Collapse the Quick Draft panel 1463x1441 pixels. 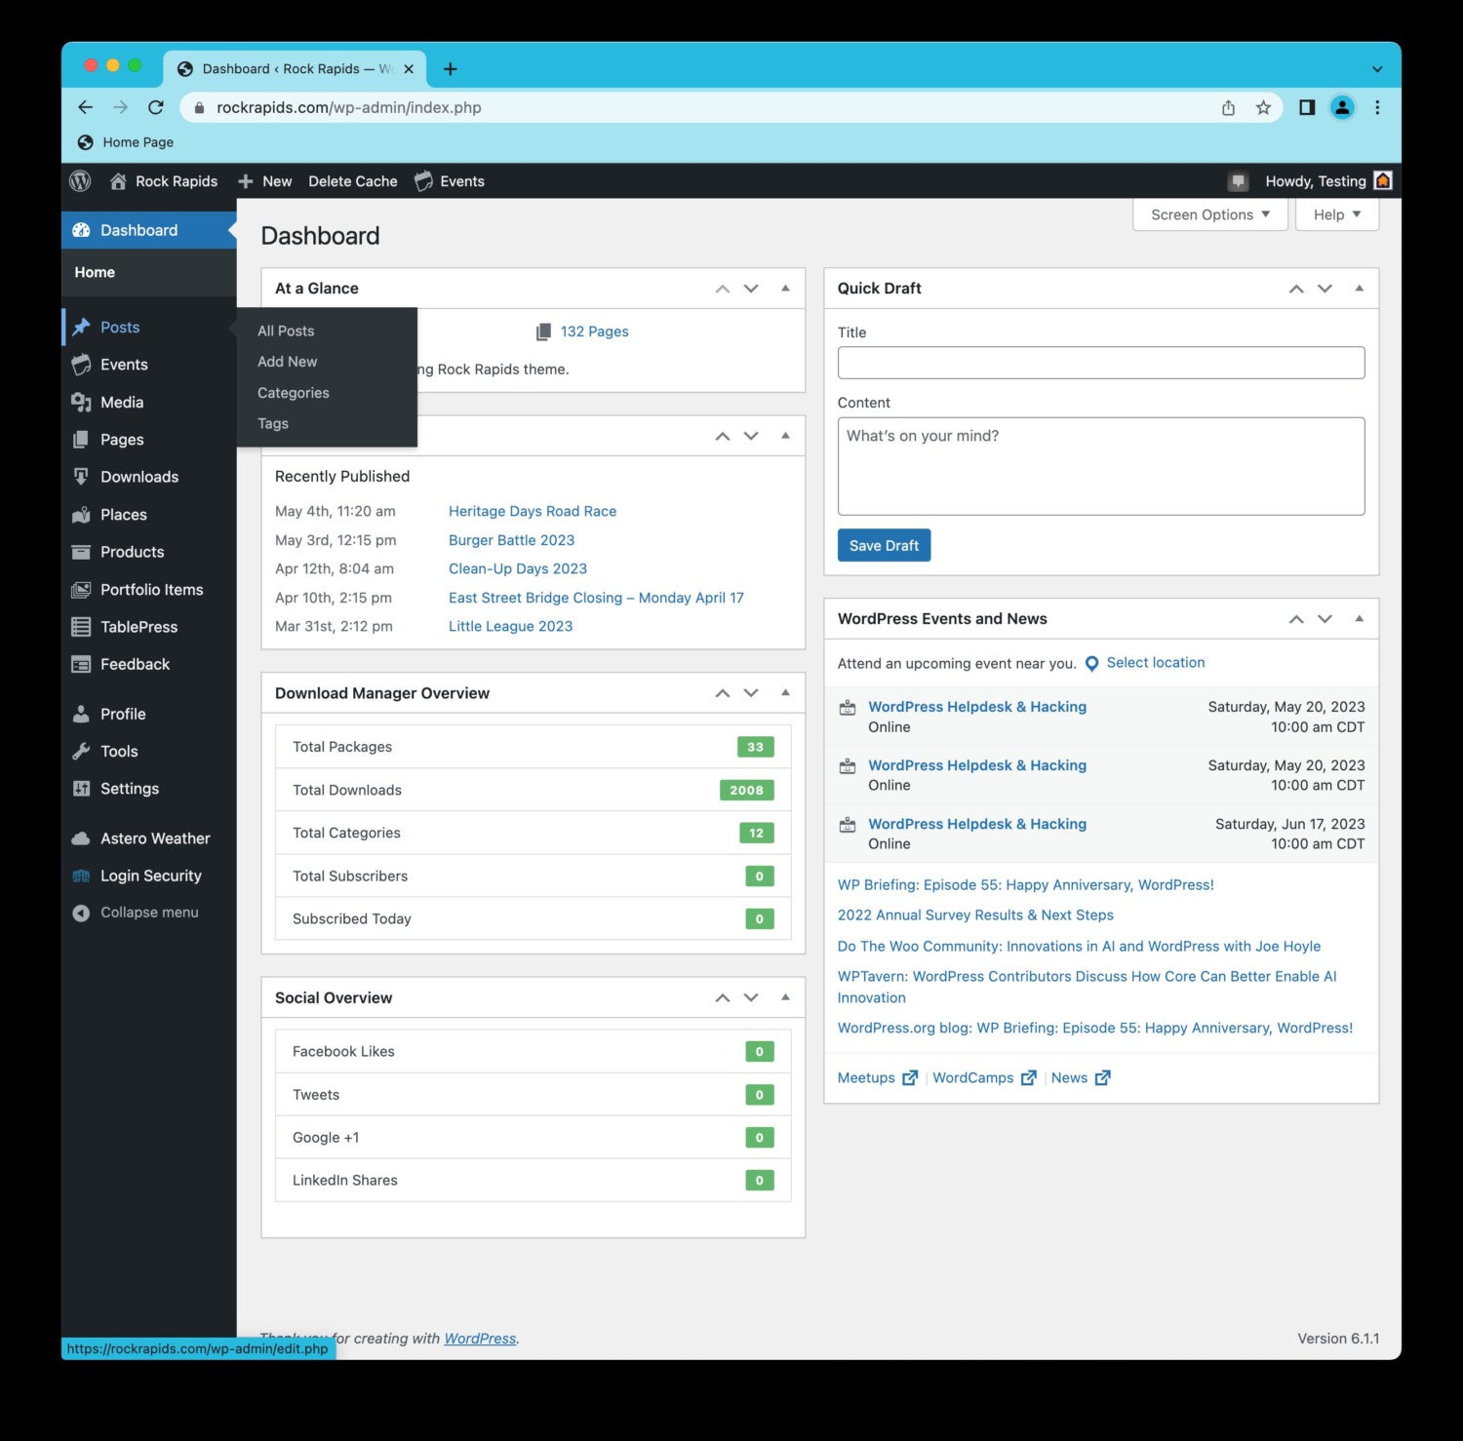1359,288
